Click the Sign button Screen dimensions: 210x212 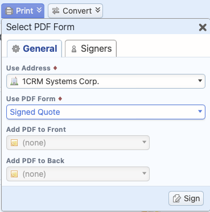(186, 198)
